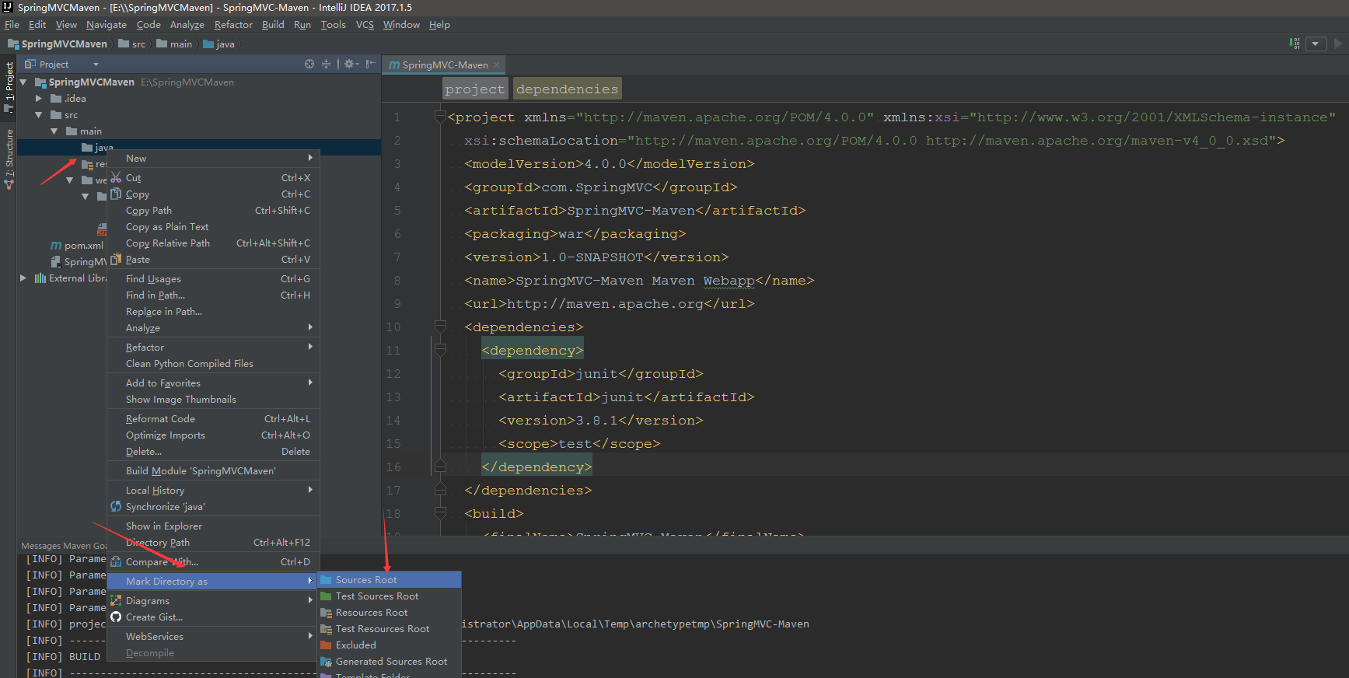
Task: Click the pom.xml Maven file icon
Action: pos(56,246)
